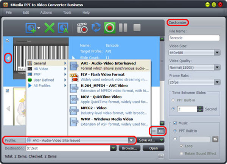Expand the General profile category

pos(47,63)
